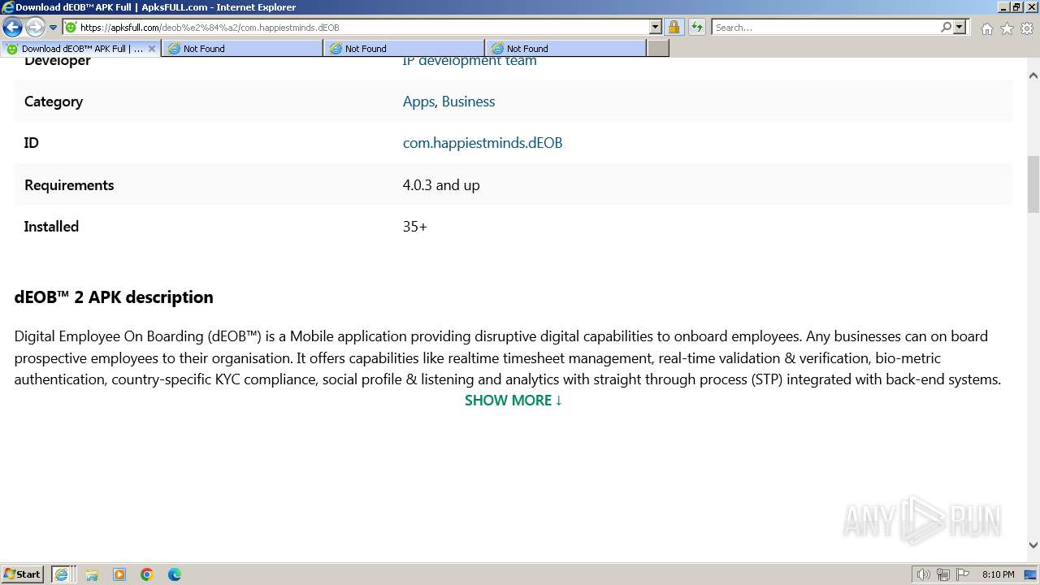This screenshot has height=585, width=1040.
Task: Click the Requirements row label
Action: [69, 185]
